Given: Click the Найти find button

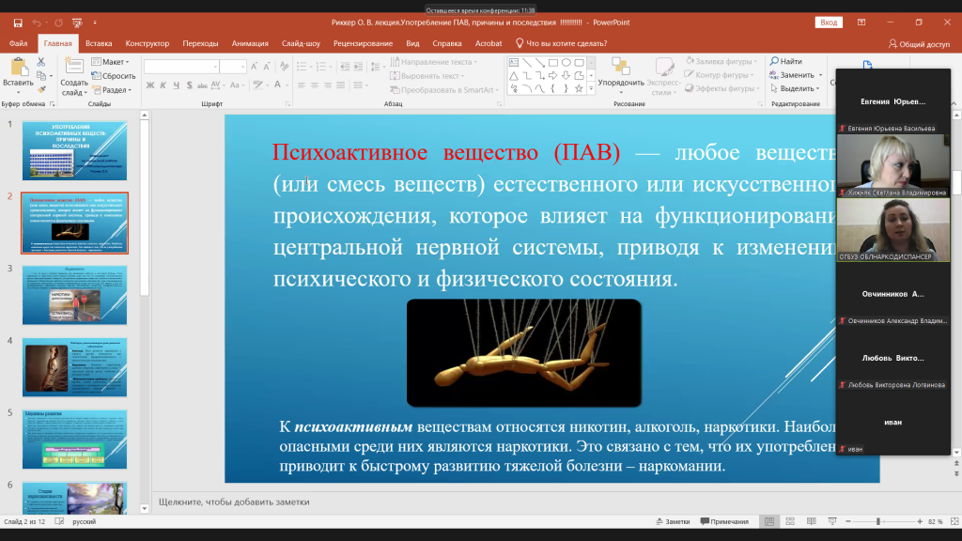Looking at the screenshot, I should click(786, 61).
